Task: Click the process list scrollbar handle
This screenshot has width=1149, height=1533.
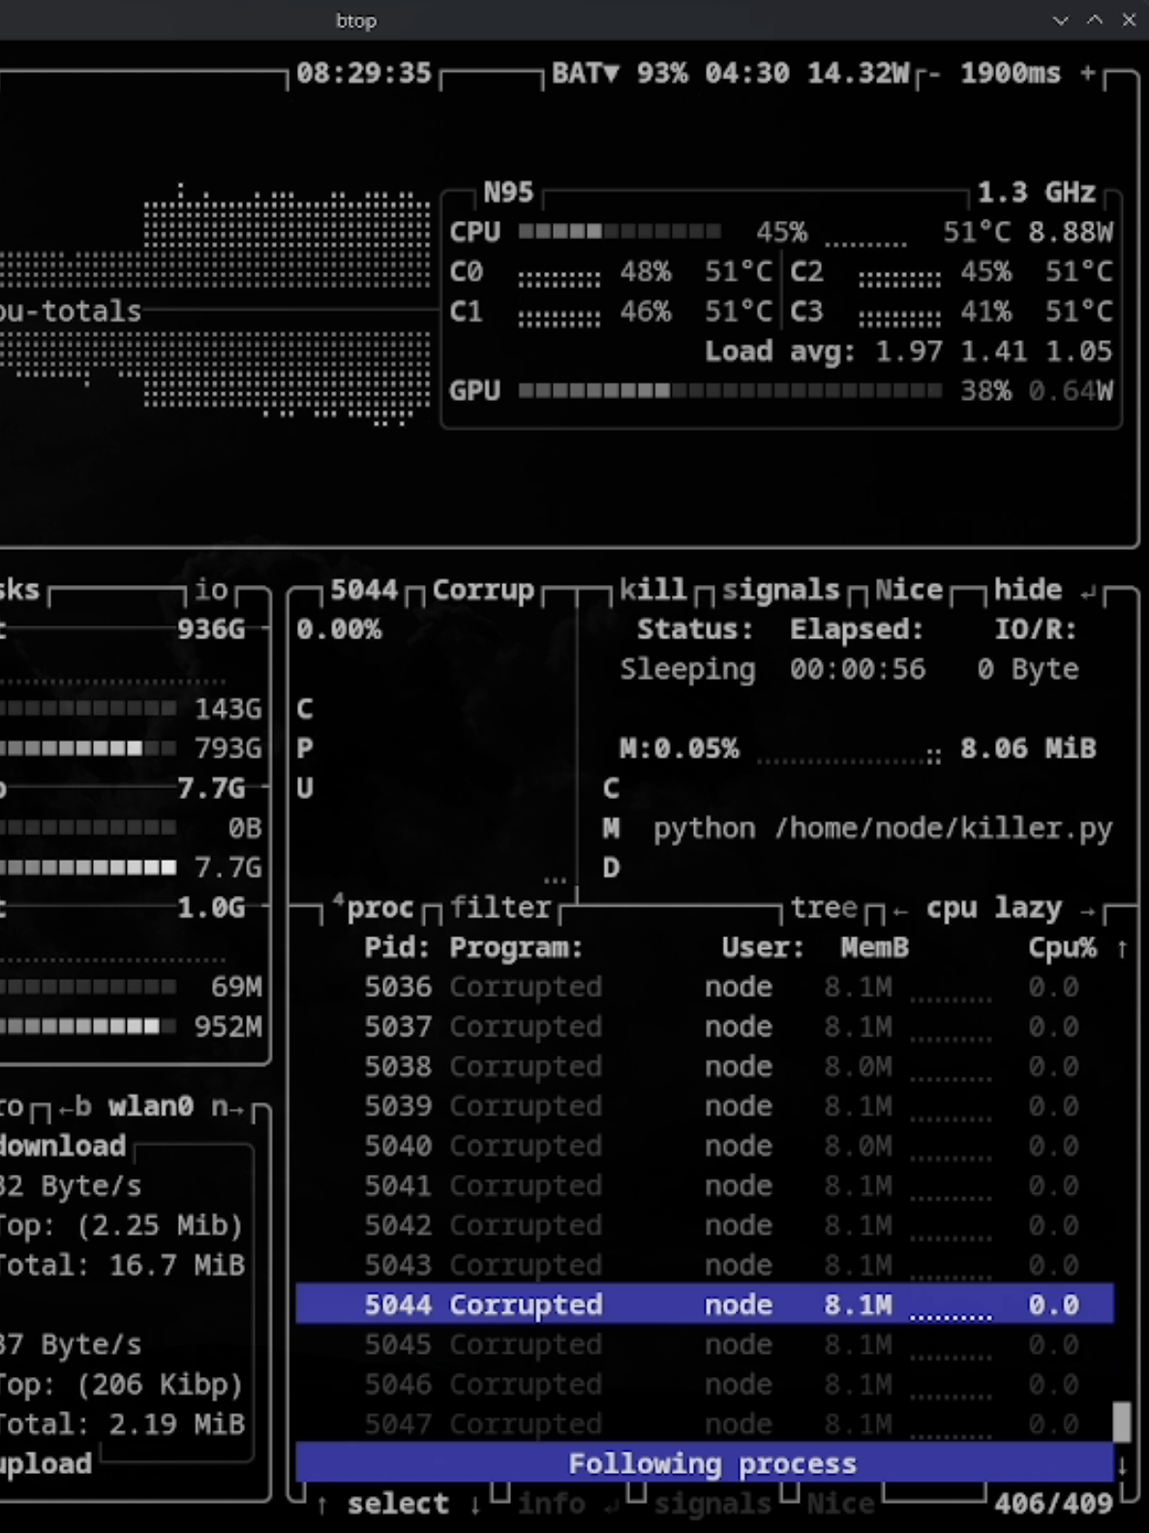Action: (x=1122, y=1422)
